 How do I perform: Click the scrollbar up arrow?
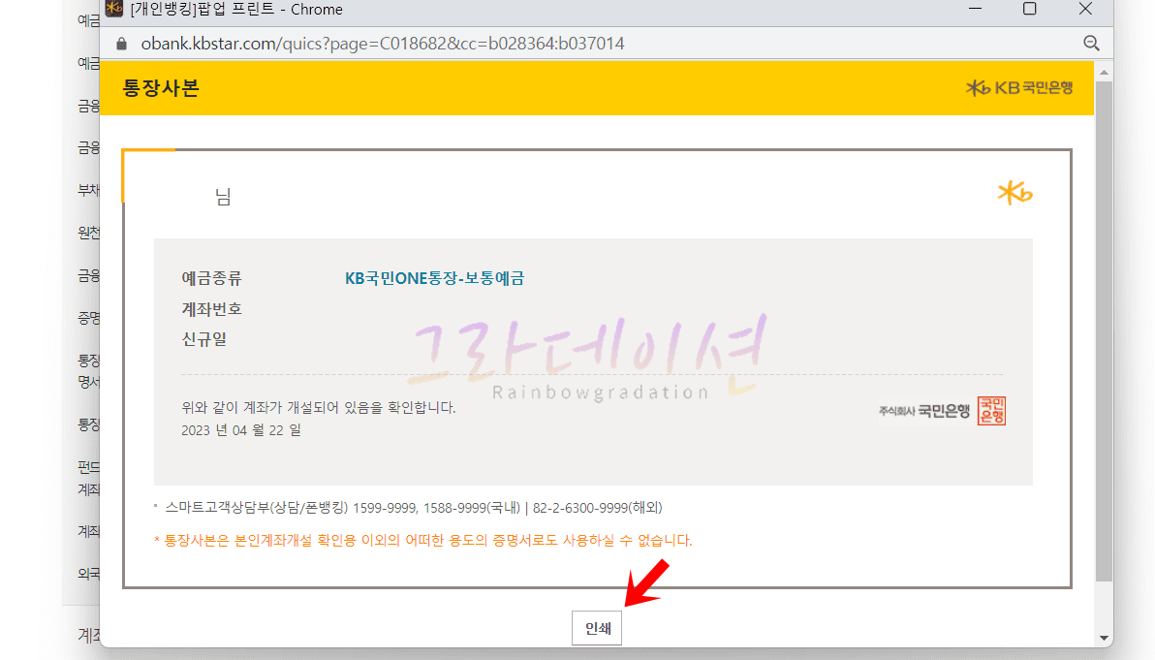point(1104,72)
